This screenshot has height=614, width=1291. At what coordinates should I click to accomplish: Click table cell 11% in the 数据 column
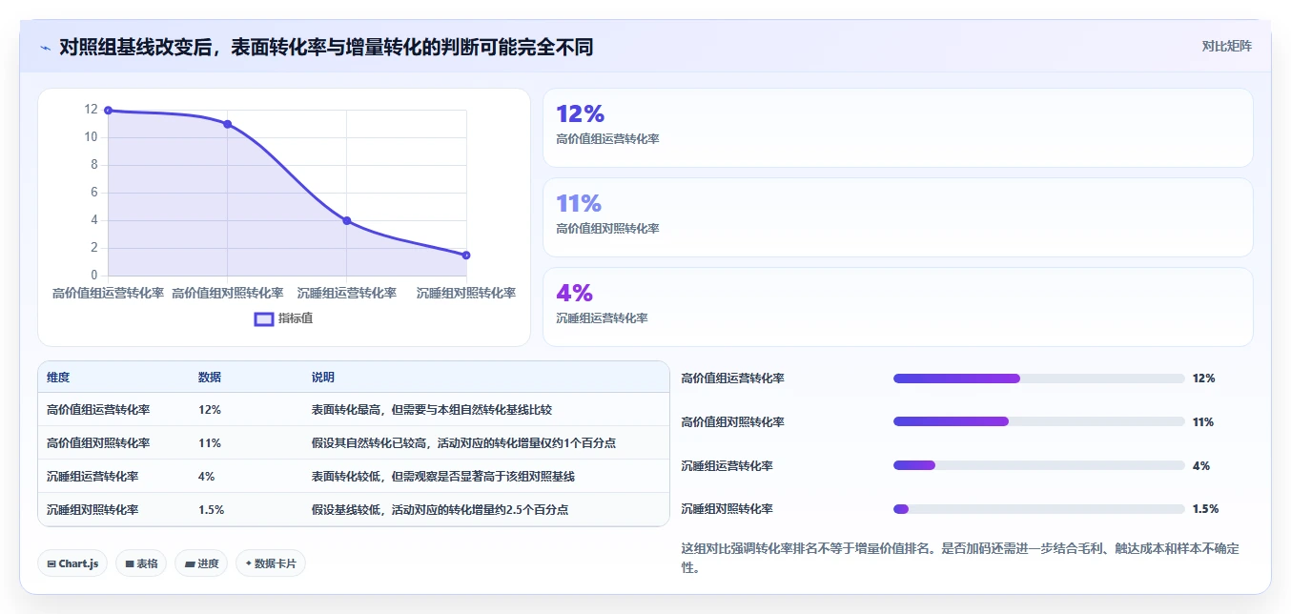tap(210, 443)
